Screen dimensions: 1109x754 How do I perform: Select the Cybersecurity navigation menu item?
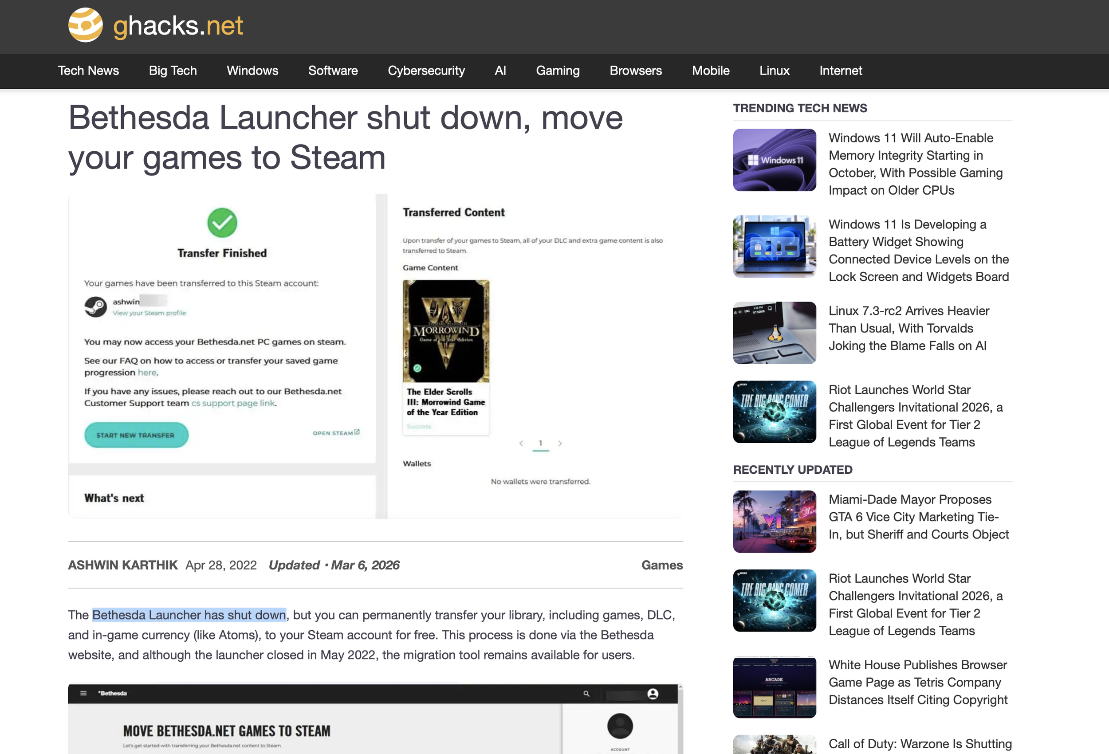pos(426,71)
